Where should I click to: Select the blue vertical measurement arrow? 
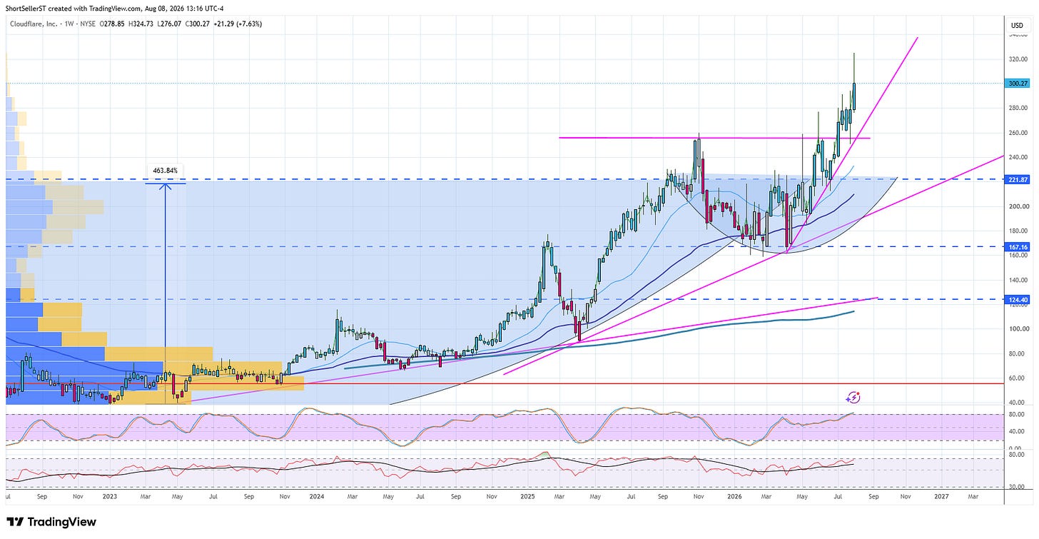(x=166, y=293)
